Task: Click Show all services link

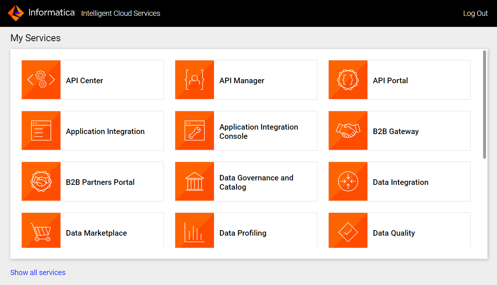Action: tap(38, 272)
